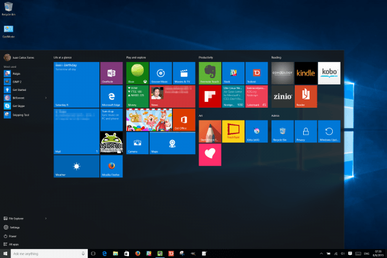
Task: Show hidden system tray icons chevron
Action: [x=321, y=253]
